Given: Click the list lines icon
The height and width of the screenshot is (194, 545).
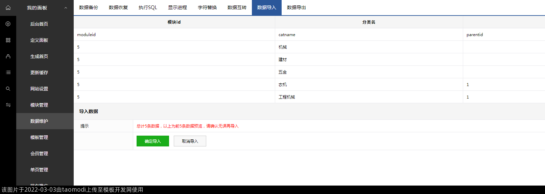Looking at the screenshot, I should tap(8, 73).
